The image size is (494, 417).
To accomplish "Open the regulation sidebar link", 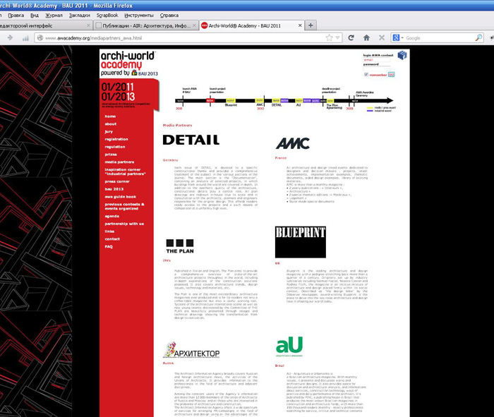I will (x=115, y=147).
